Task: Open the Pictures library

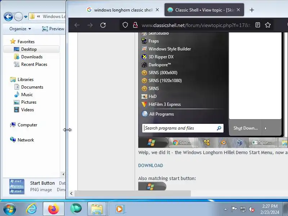Action: 29,102
